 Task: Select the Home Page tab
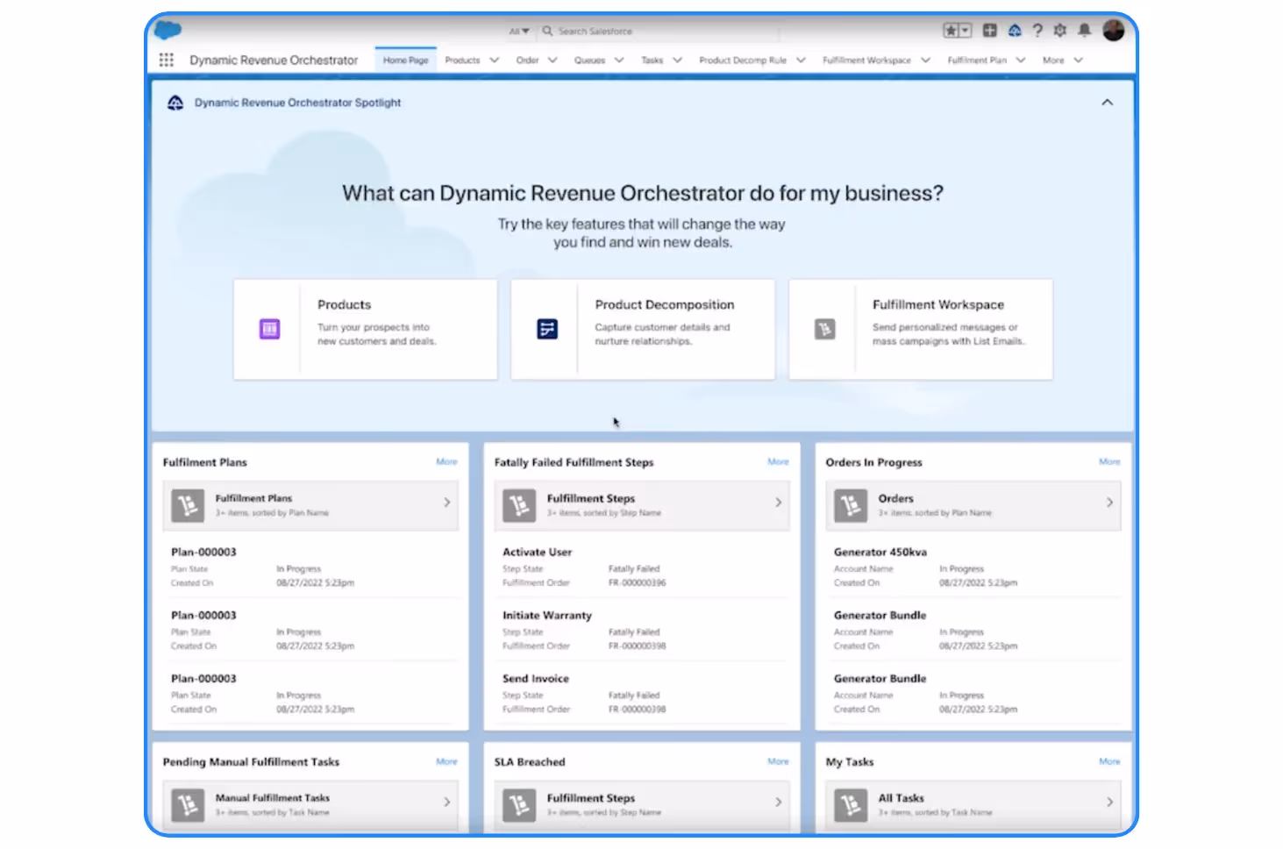[x=405, y=61]
